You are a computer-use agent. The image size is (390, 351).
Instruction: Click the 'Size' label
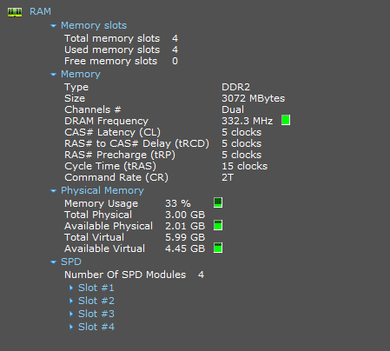[75, 98]
